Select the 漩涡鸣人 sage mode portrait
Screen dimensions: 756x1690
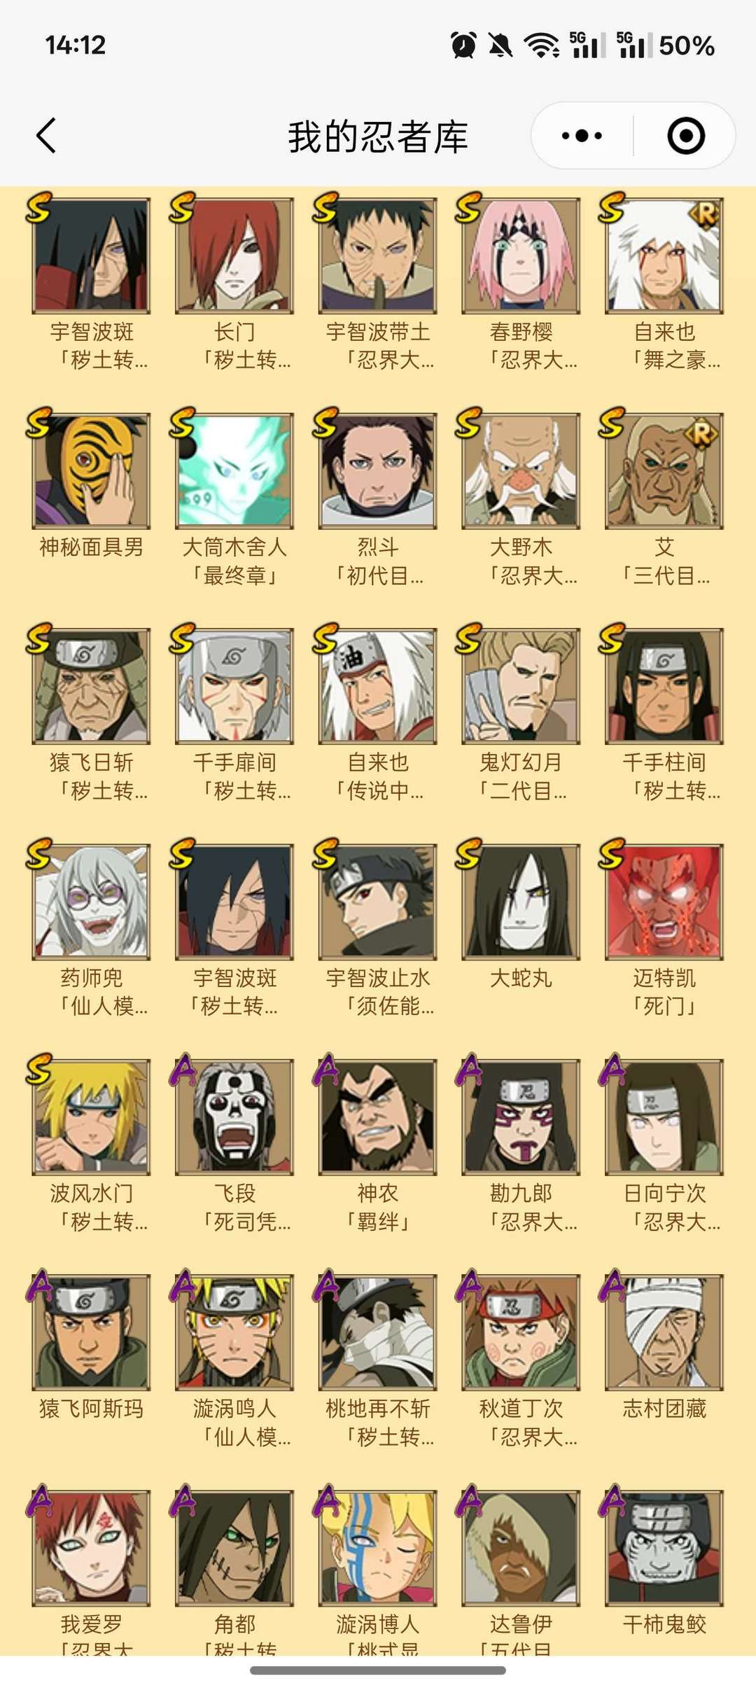click(234, 1332)
